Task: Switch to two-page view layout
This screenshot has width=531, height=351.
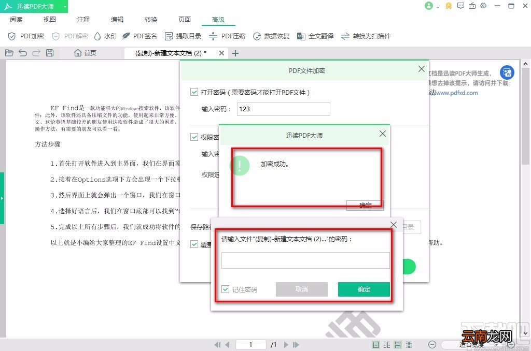Action: coord(387,345)
